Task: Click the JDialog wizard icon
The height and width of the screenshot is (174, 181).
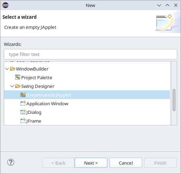Action: [23, 112]
